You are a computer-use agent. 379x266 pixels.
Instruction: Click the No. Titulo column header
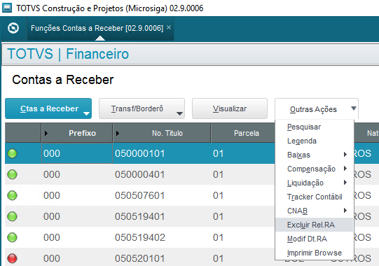pos(162,133)
